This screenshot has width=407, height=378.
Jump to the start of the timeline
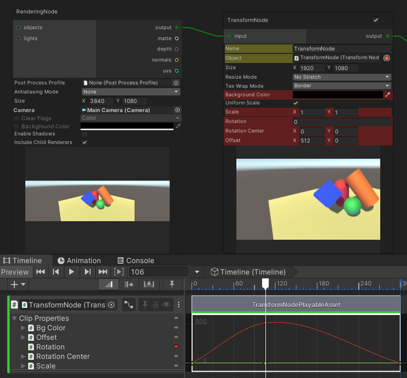point(40,272)
